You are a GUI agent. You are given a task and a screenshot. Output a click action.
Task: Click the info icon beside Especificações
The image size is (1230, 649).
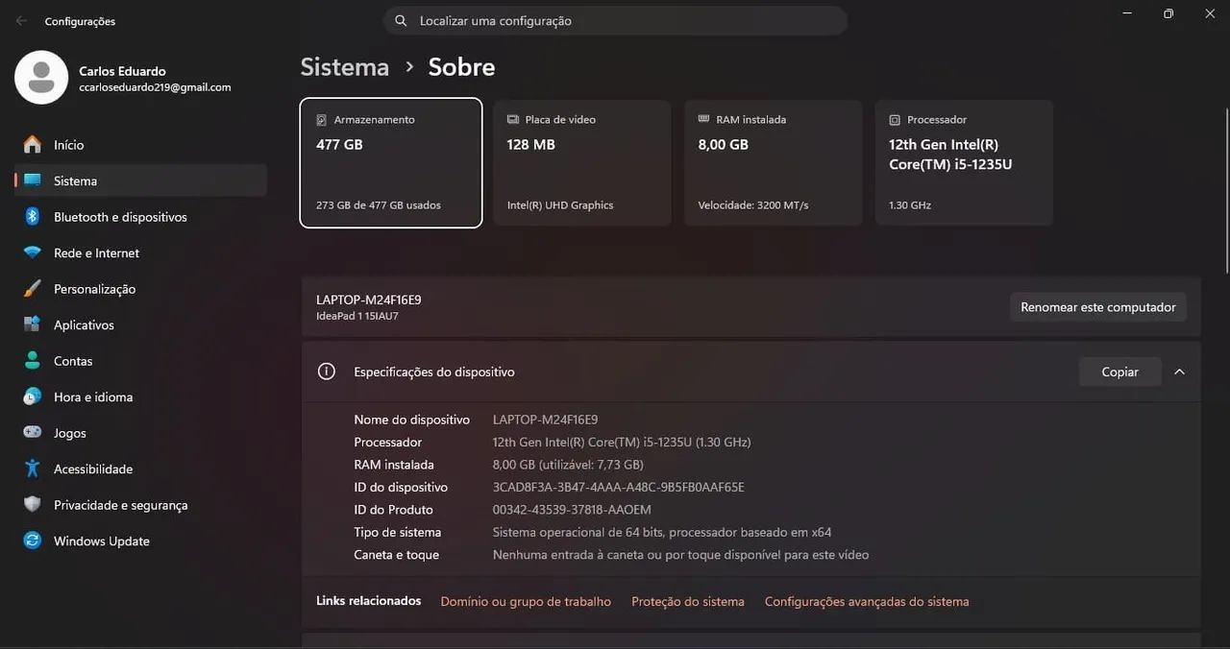tap(327, 372)
